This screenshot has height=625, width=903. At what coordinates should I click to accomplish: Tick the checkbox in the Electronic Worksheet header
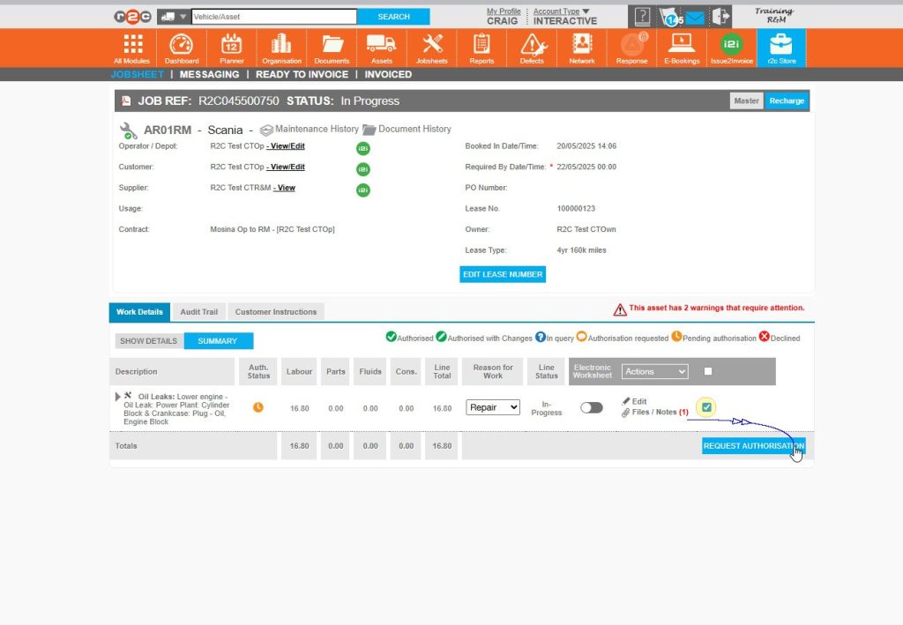pyautogui.click(x=709, y=371)
